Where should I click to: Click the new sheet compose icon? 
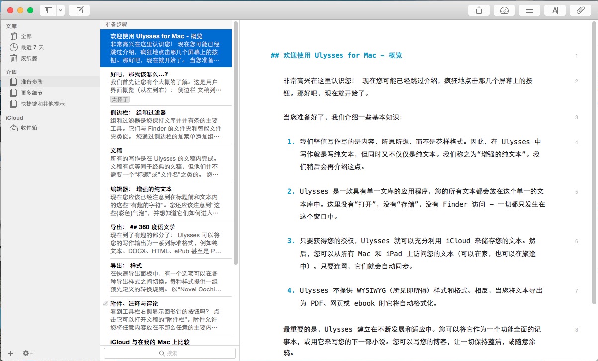[x=79, y=10]
